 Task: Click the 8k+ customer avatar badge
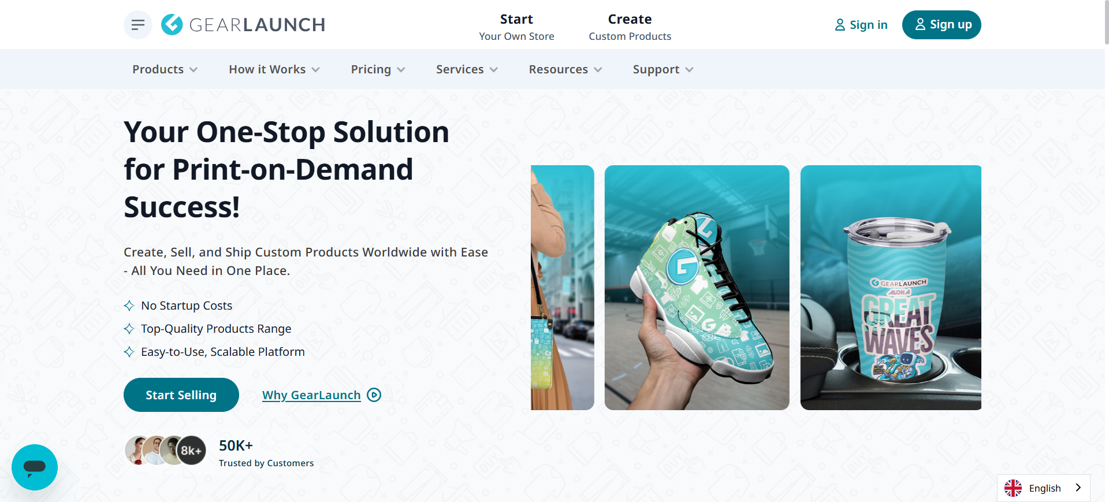coord(191,451)
